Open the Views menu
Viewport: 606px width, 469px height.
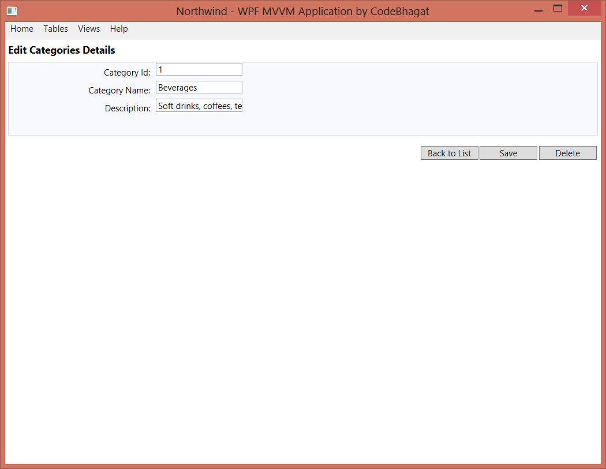89,29
